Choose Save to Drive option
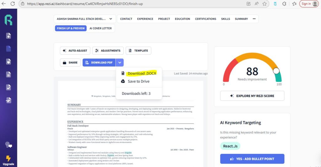 (138, 81)
